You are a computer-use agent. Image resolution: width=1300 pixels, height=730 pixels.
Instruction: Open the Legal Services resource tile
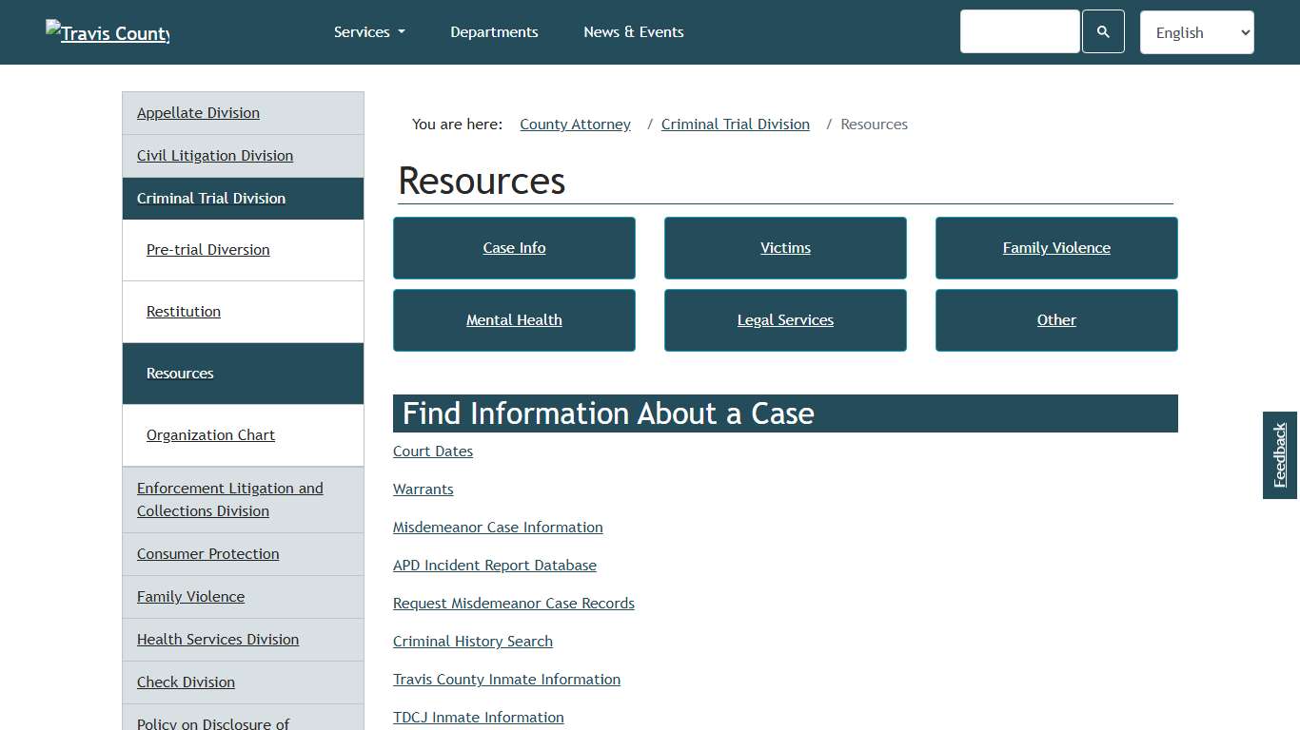pos(785,319)
